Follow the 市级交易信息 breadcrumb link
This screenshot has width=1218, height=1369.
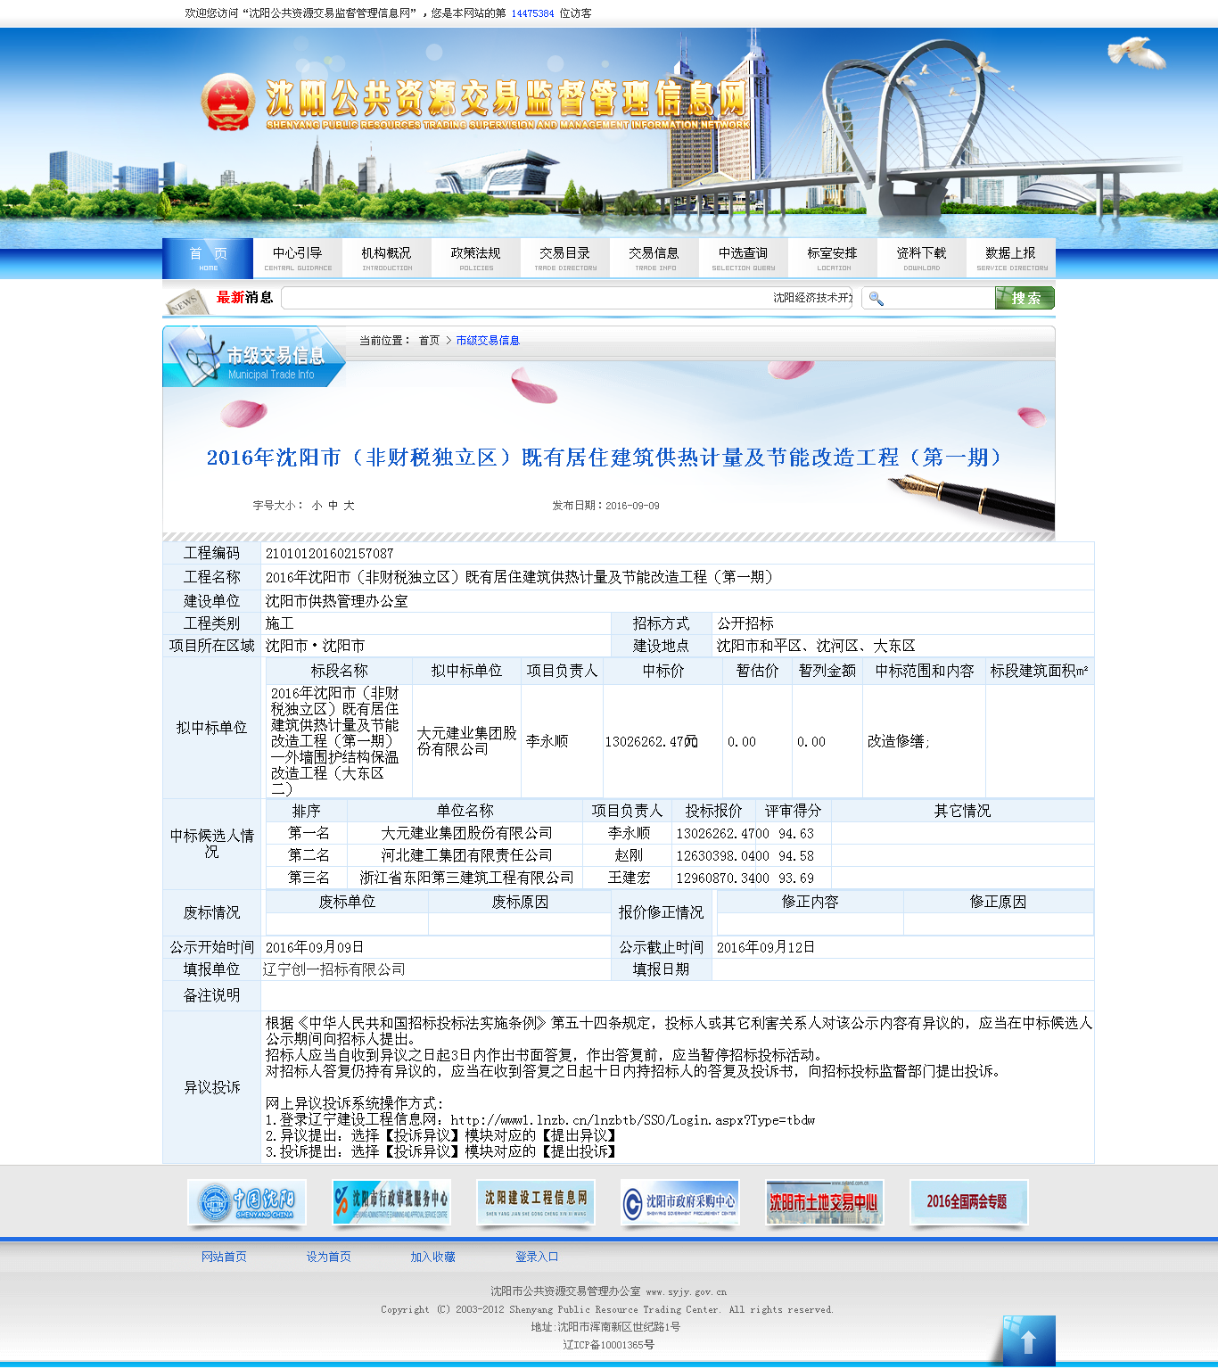pos(488,341)
